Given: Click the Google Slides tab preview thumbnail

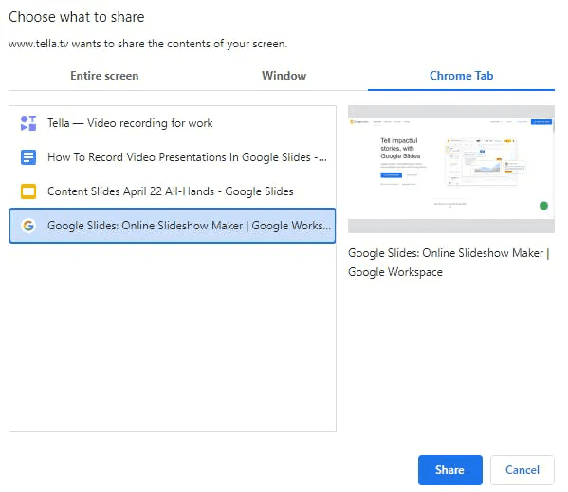Looking at the screenshot, I should coord(451,169).
